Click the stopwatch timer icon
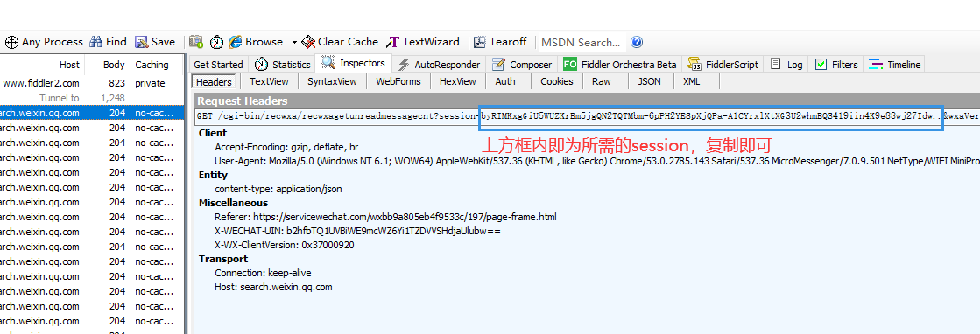 pyautogui.click(x=216, y=42)
